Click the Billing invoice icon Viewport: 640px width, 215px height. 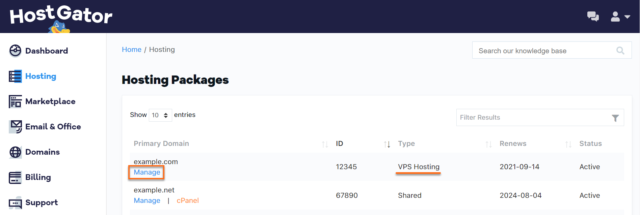(x=15, y=177)
